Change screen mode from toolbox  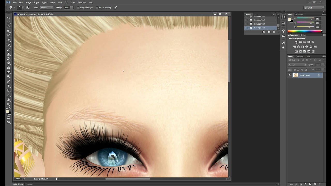click(x=9, y=122)
